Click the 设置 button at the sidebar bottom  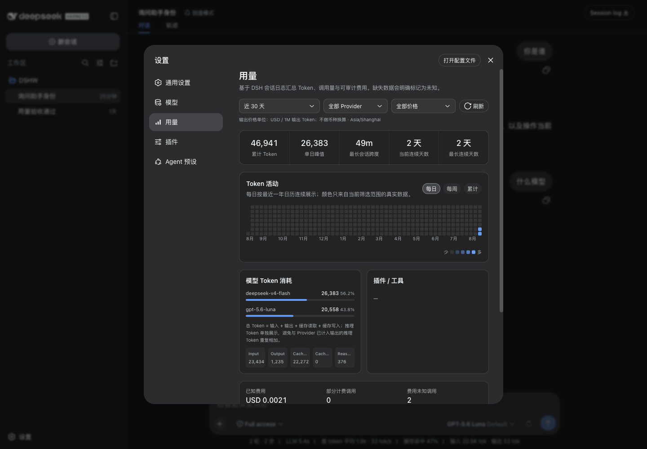pos(20,437)
